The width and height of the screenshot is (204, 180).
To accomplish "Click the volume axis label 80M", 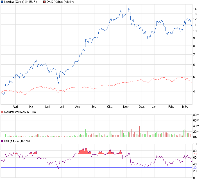I will pyautogui.click(x=196, y=115).
